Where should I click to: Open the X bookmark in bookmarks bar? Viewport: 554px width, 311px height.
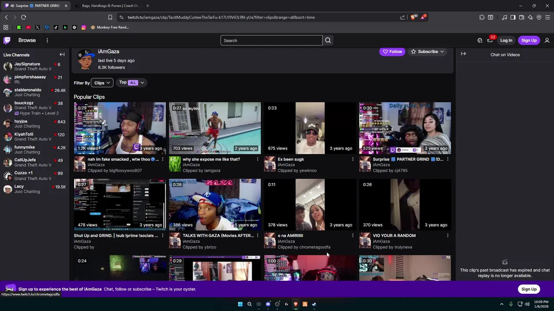coord(37,27)
